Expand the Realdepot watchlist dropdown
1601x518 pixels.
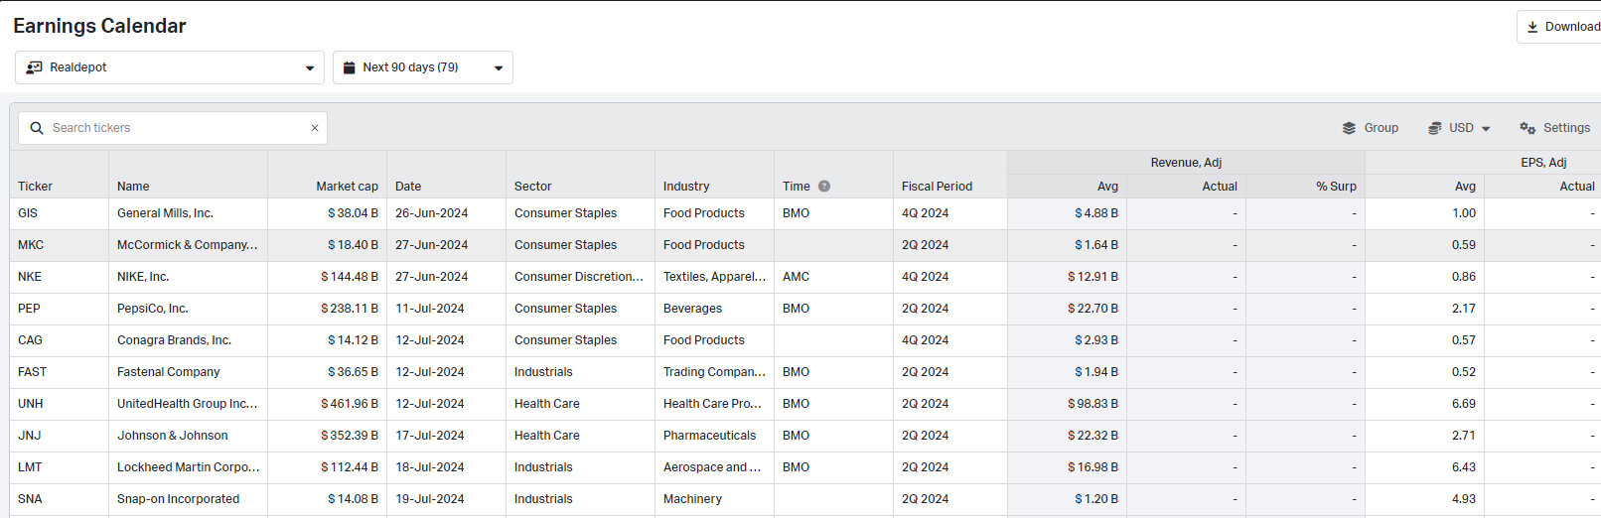coord(310,68)
